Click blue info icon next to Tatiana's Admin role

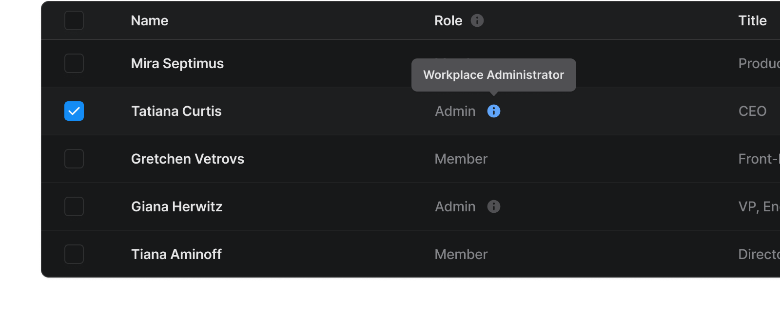(x=493, y=111)
